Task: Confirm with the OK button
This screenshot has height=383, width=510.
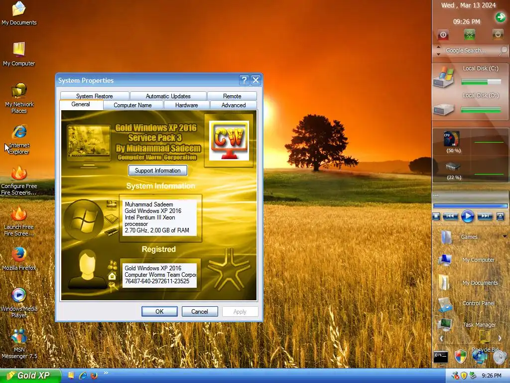Action: coord(159,311)
